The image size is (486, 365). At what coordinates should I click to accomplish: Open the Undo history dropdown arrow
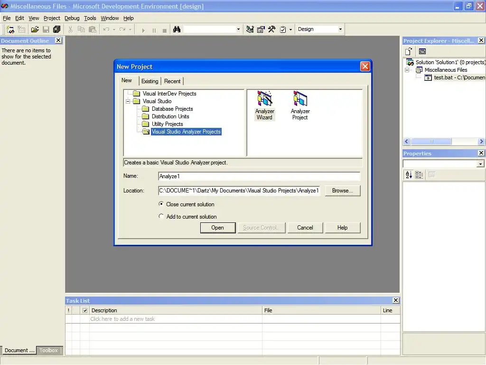114,29
